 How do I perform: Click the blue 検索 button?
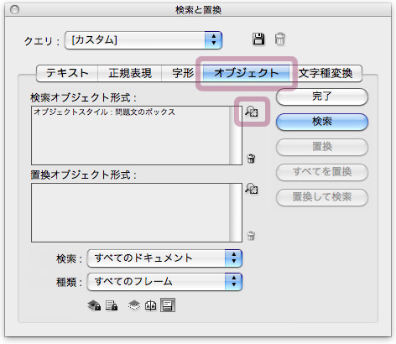[322, 122]
